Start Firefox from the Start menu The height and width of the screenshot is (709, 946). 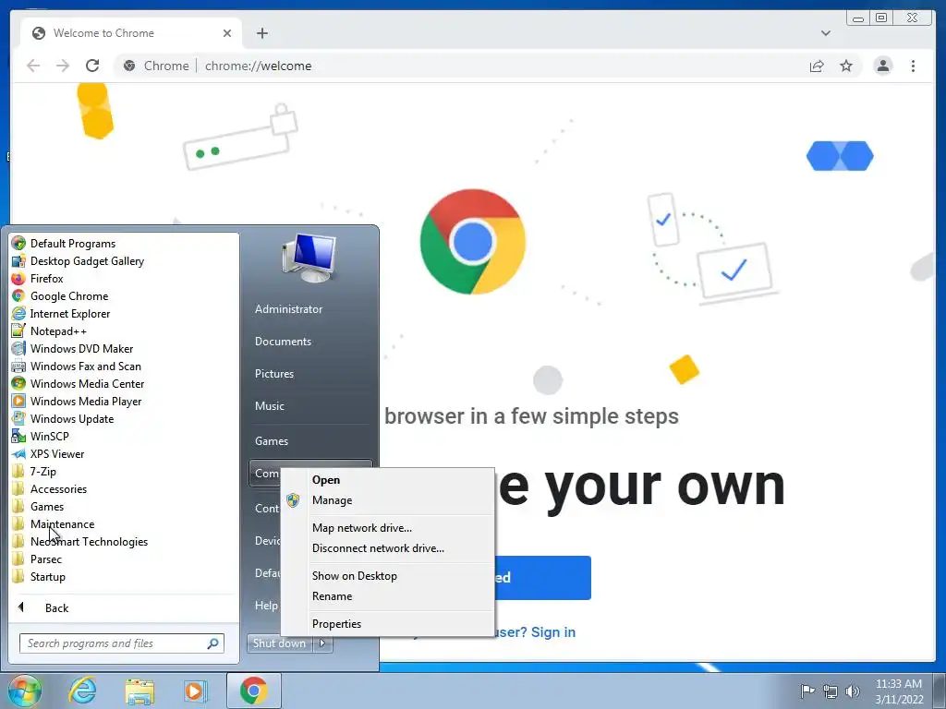[x=37, y=279]
